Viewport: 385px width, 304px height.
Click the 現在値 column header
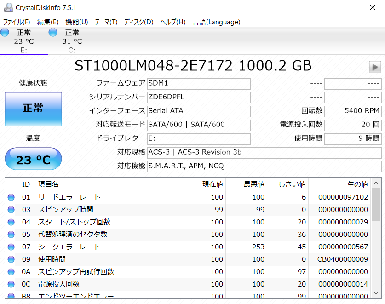click(x=205, y=184)
